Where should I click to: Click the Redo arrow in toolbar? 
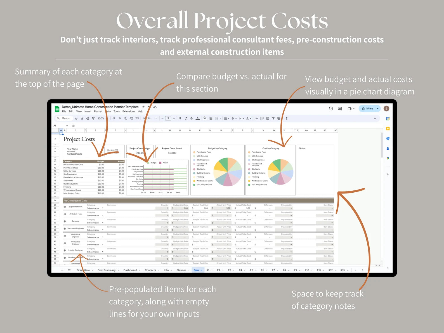coord(82,119)
